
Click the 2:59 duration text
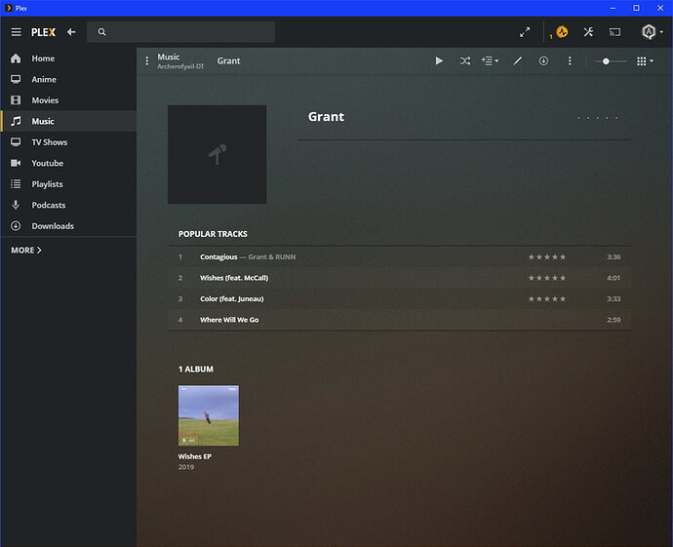(614, 320)
